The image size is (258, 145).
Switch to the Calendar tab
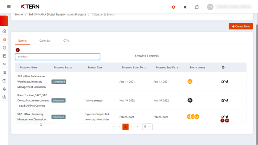45,41
